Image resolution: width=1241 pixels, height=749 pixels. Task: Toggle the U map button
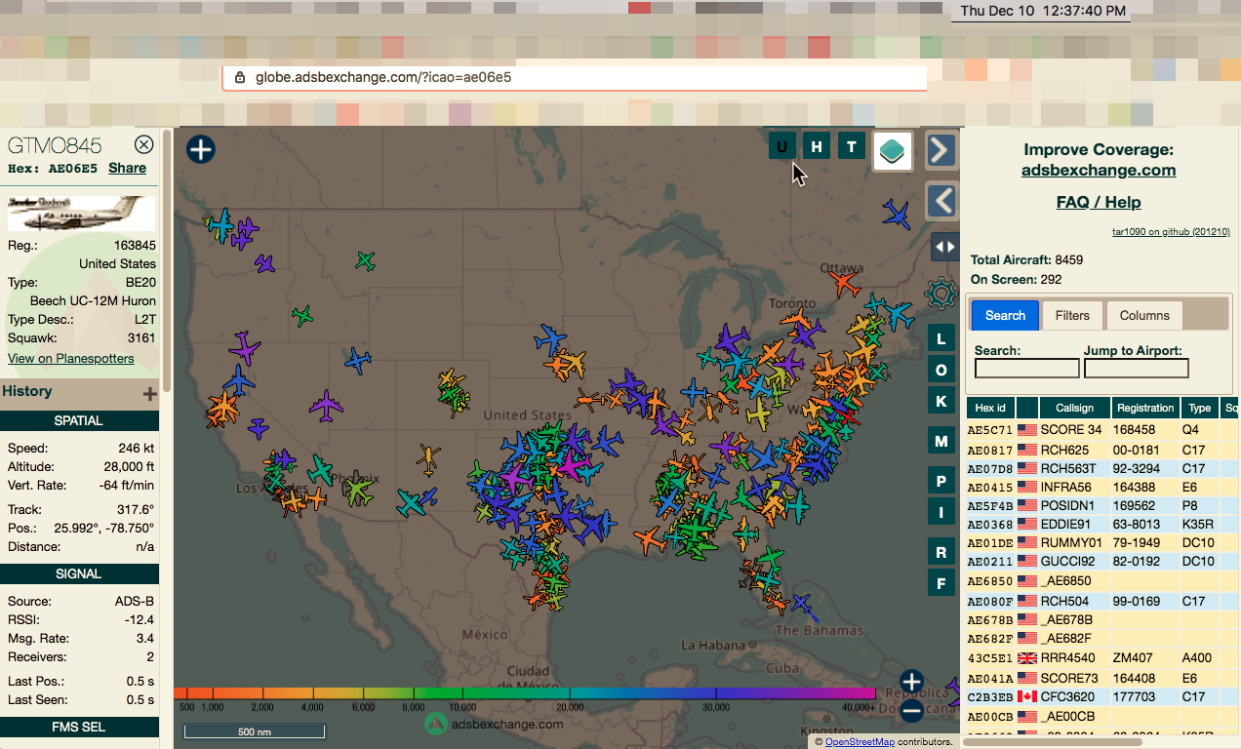point(781,147)
